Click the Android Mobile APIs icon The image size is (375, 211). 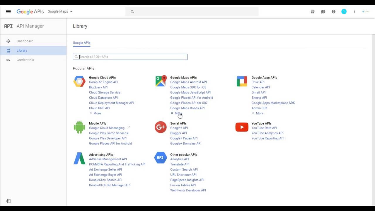(x=79, y=127)
